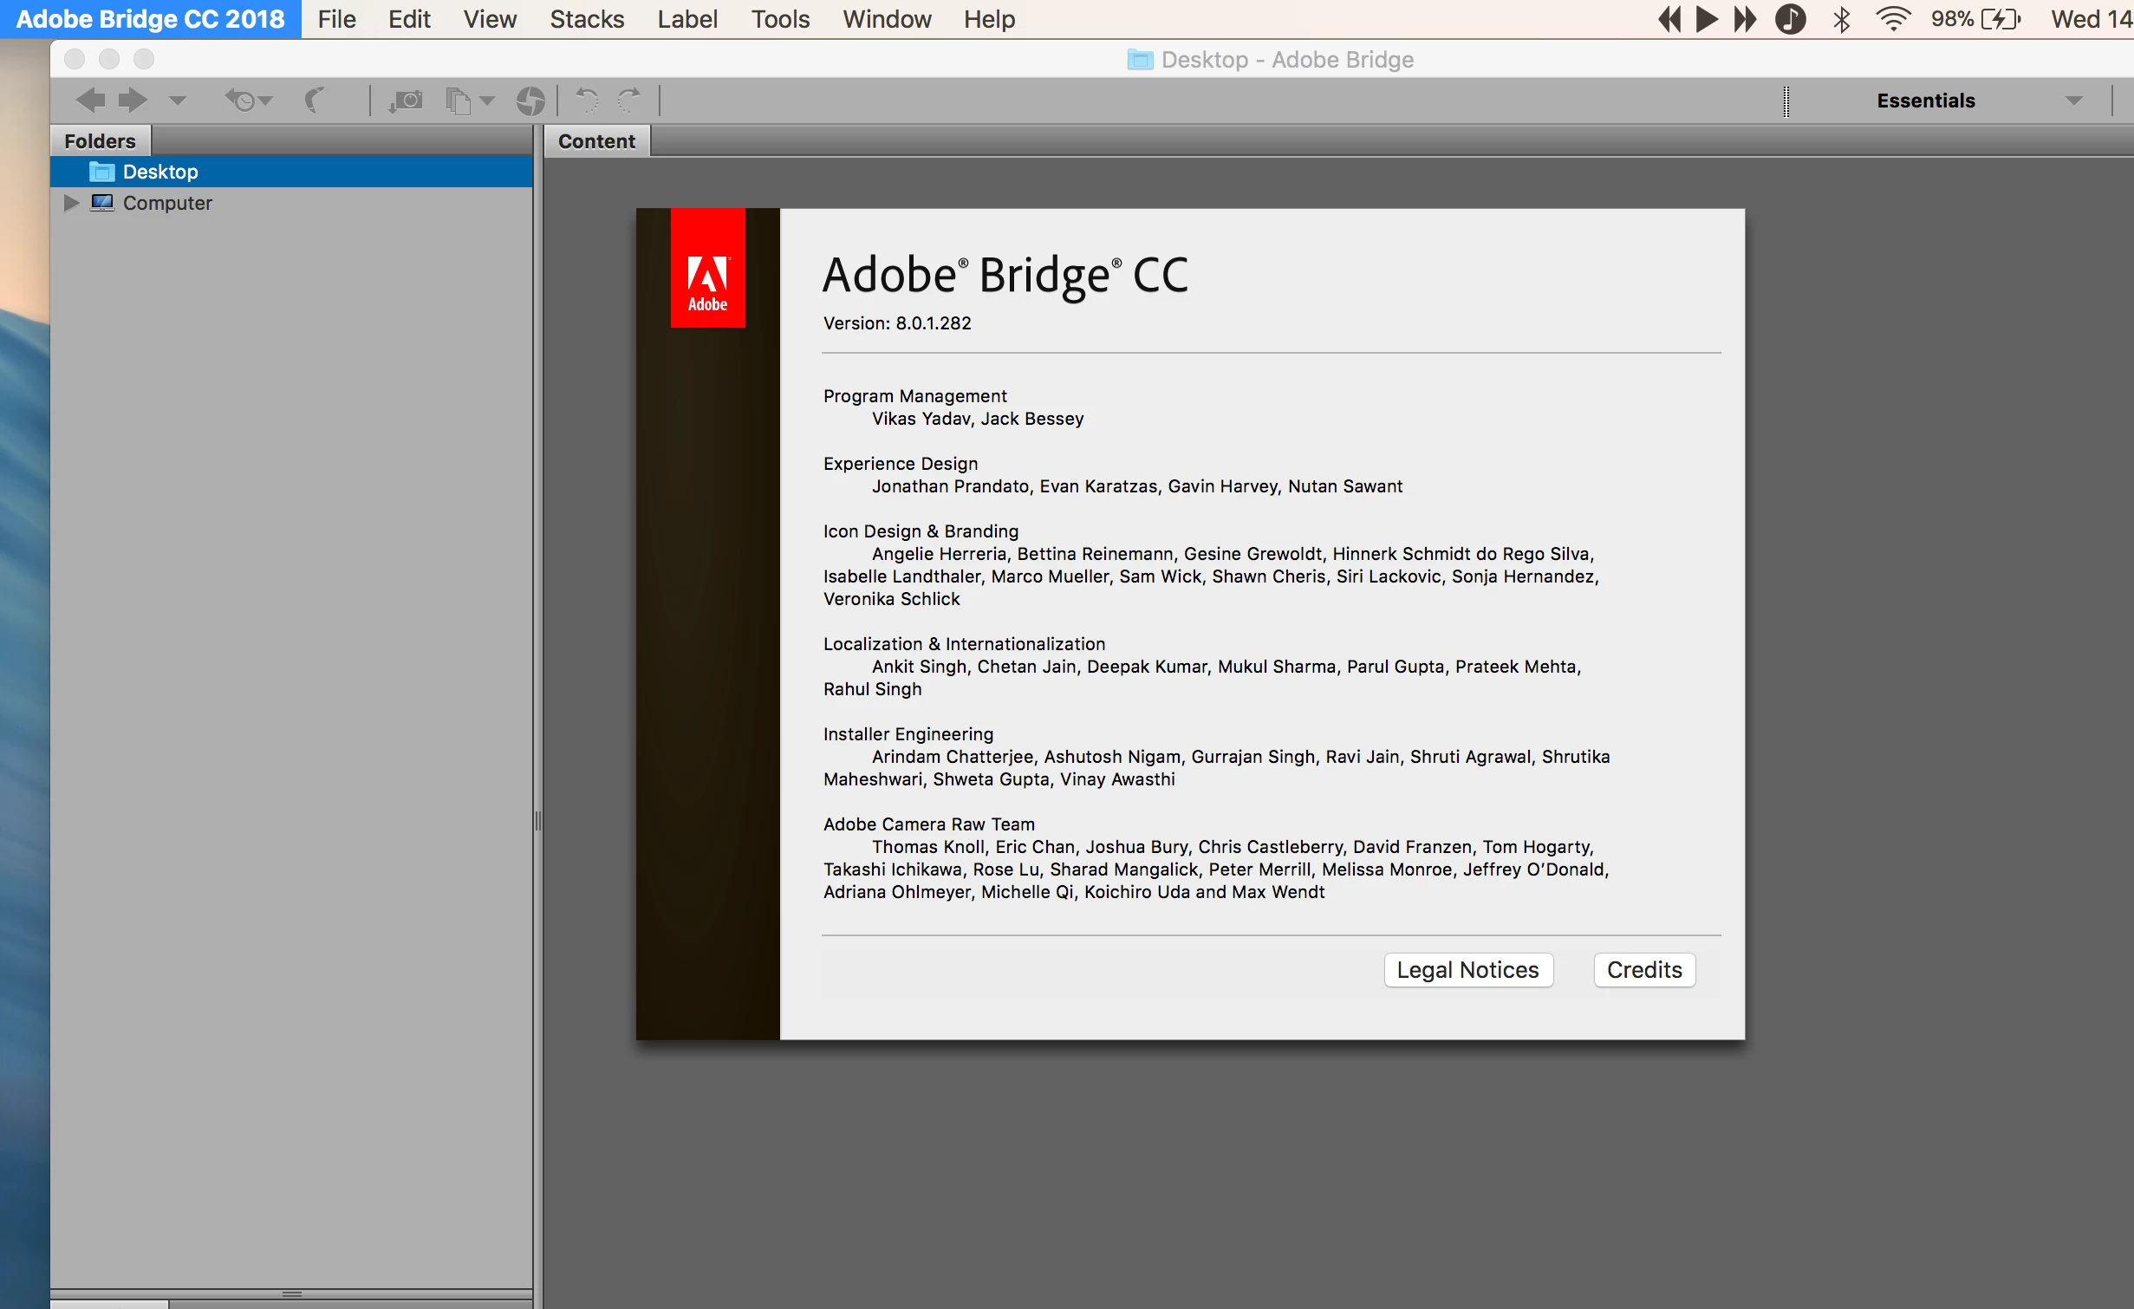Expand the Essentials workspace dropdown
The height and width of the screenshot is (1309, 2134).
tap(2073, 101)
